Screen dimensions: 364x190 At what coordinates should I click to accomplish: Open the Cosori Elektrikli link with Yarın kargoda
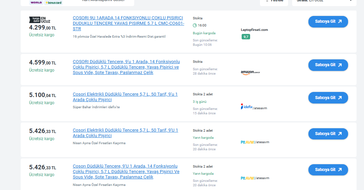(125, 133)
